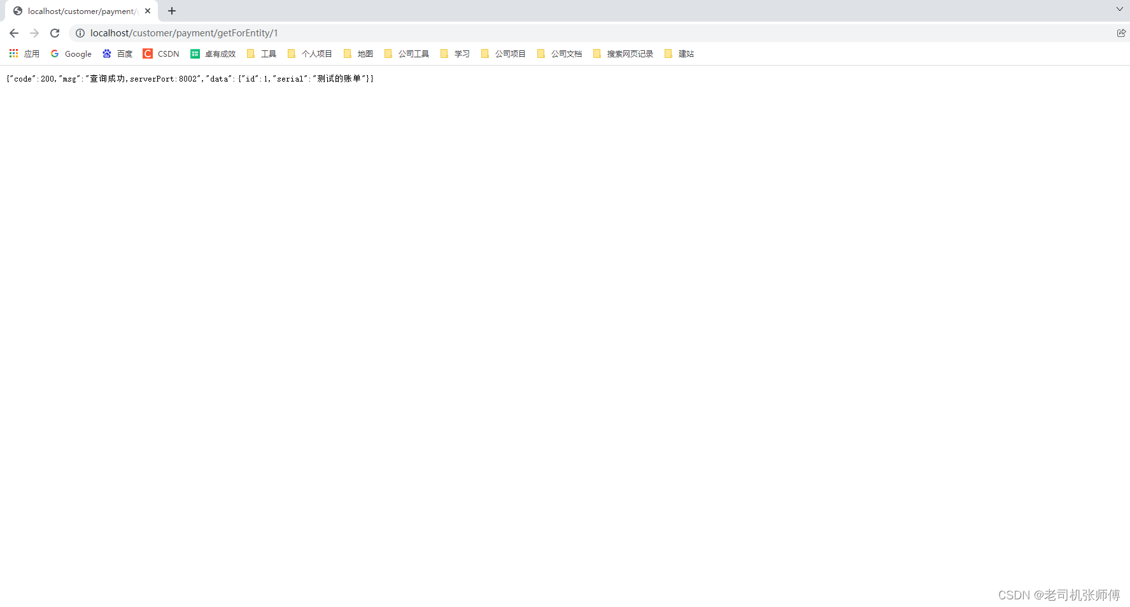Open the 建站 bookmark folder
Image resolution: width=1130 pixels, height=607 pixels.
(x=679, y=54)
